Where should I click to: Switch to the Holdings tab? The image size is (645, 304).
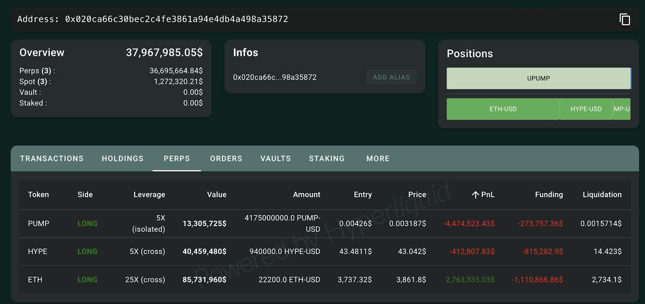[x=123, y=159]
